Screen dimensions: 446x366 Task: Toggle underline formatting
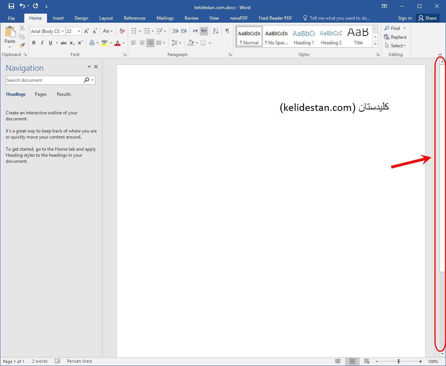50,43
